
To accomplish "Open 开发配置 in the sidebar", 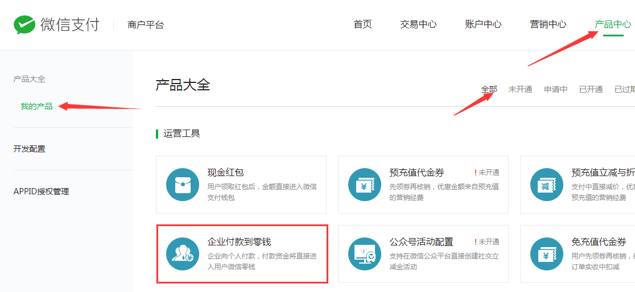I will pyautogui.click(x=29, y=149).
